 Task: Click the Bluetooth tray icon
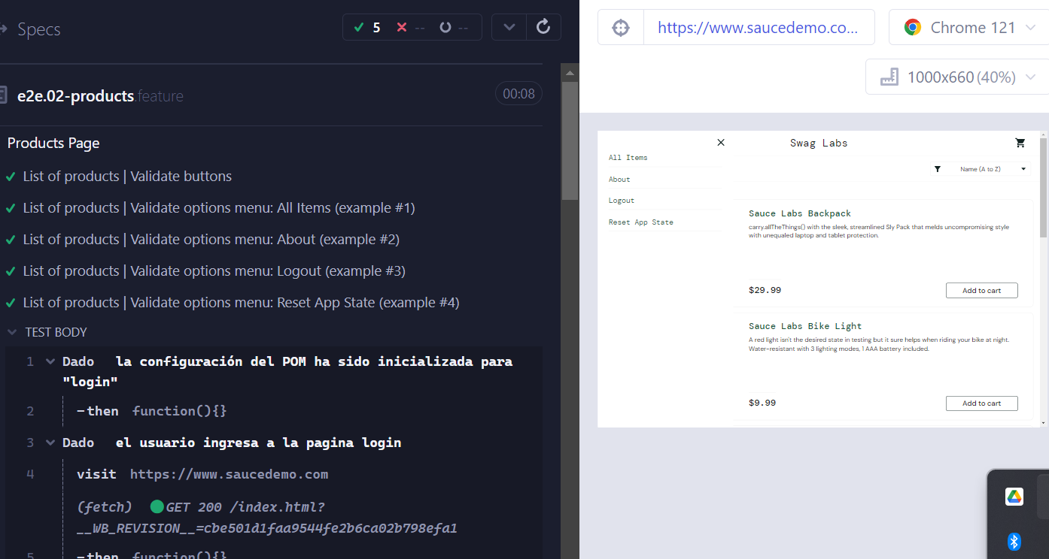(x=1014, y=542)
